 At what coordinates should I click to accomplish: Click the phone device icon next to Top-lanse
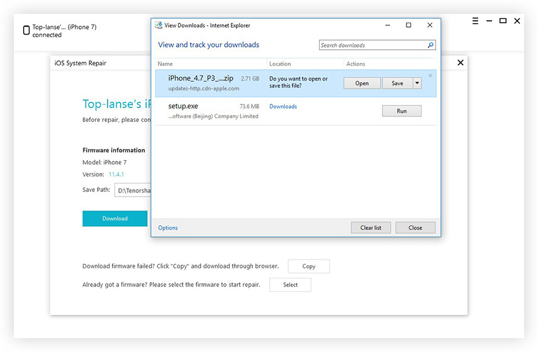(x=26, y=30)
